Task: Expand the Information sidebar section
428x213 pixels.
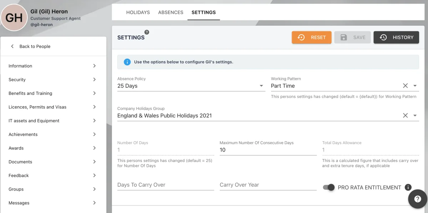Action: click(x=53, y=66)
